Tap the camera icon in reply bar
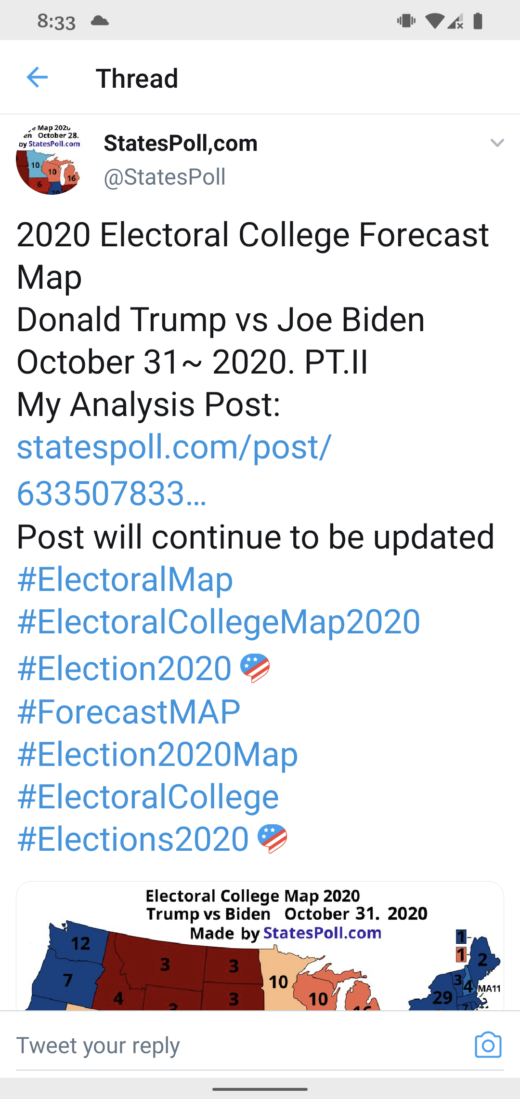Image resolution: width=520 pixels, height=1099 pixels. tap(488, 1045)
